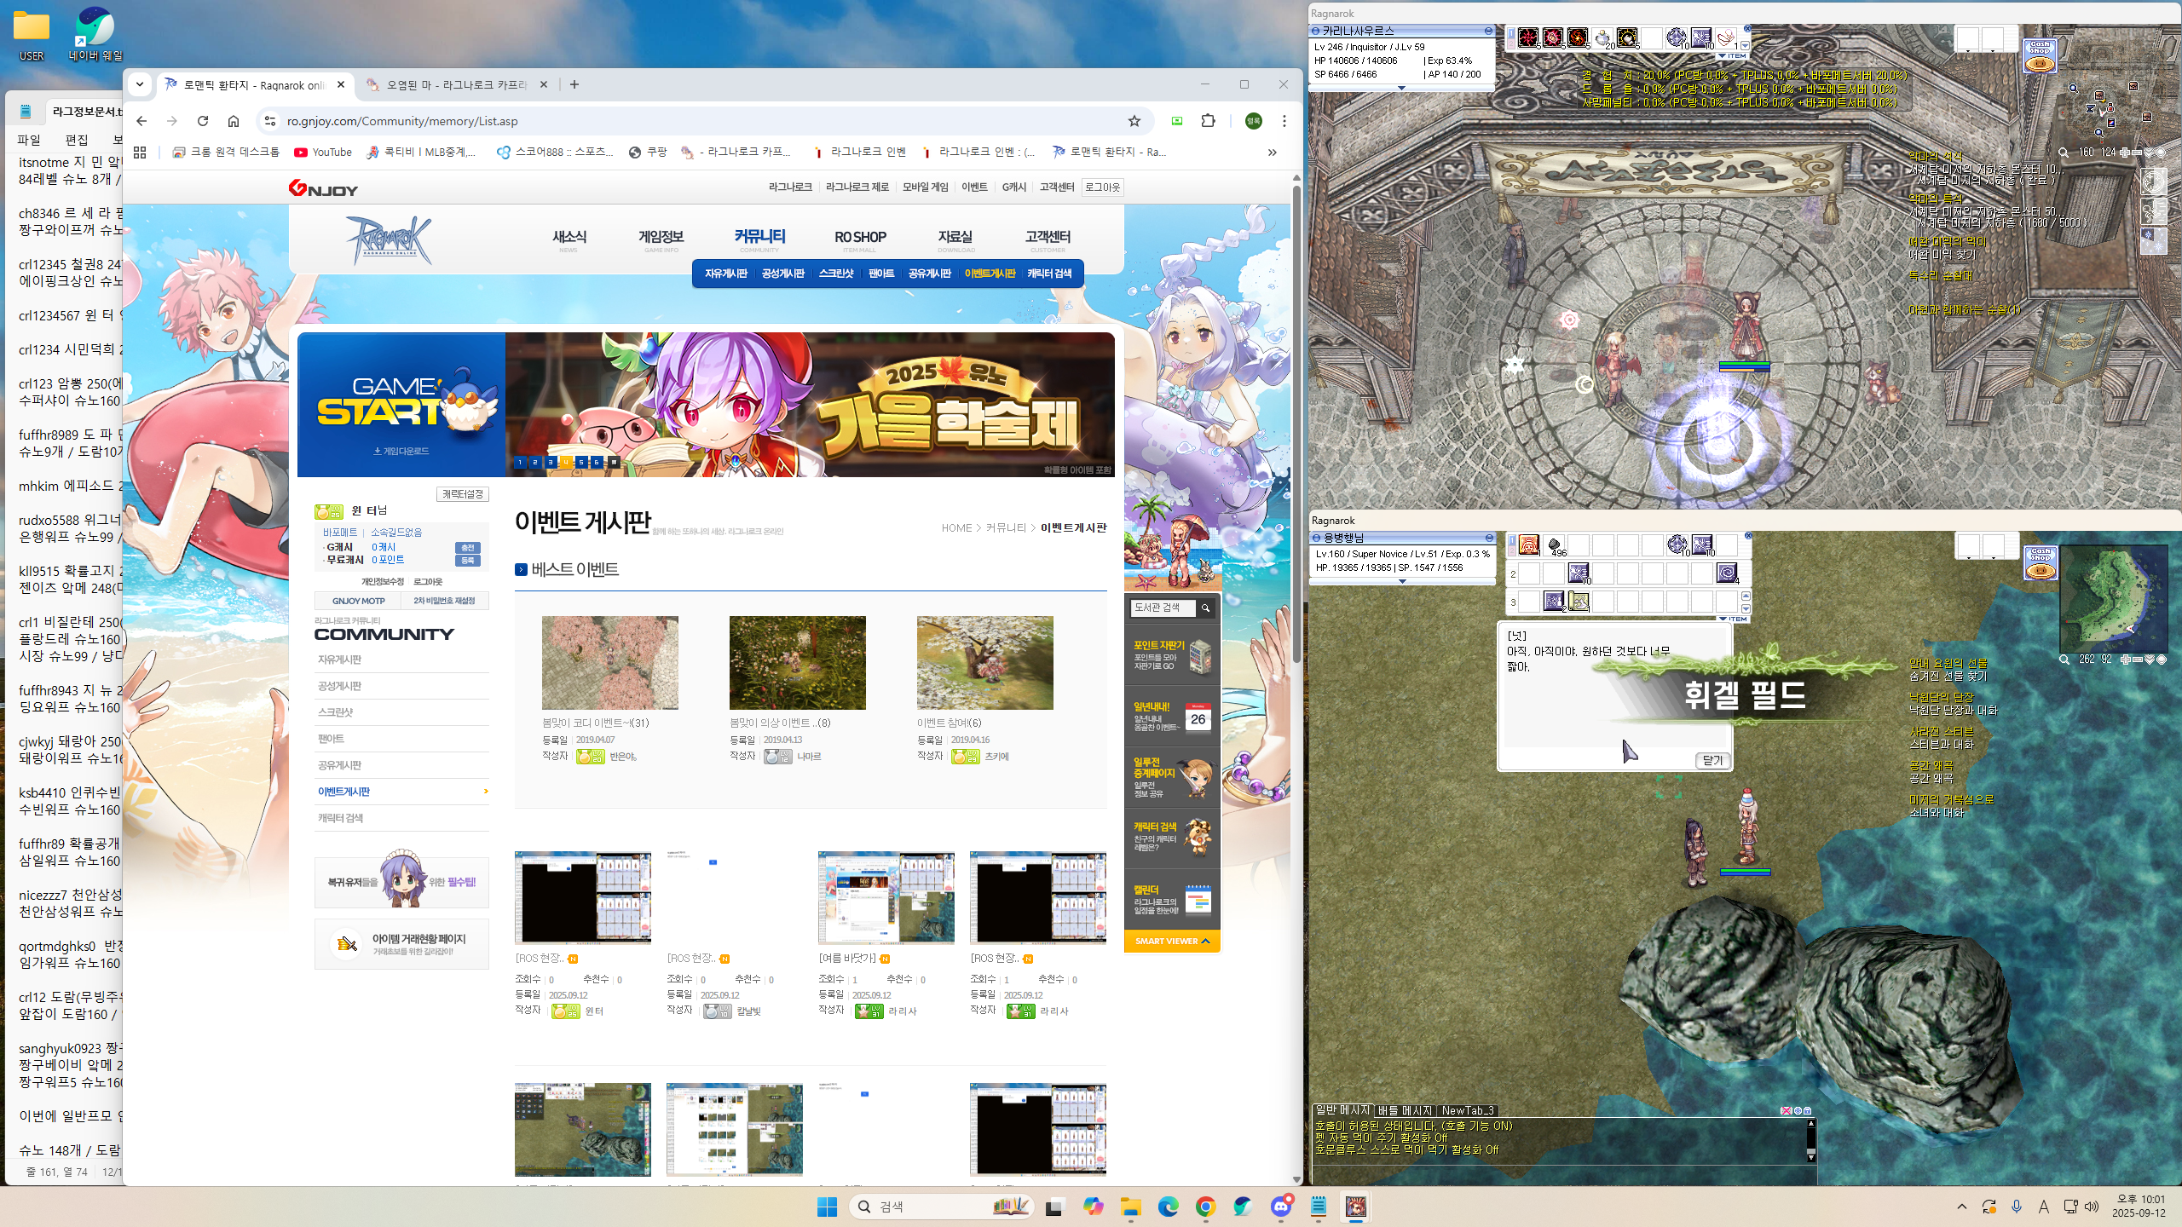Open Chrome extensions puzzle icon

[1208, 121]
